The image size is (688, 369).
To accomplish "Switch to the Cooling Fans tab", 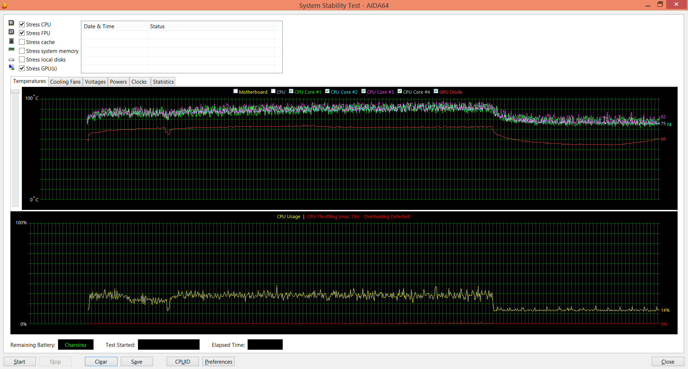I will point(66,82).
